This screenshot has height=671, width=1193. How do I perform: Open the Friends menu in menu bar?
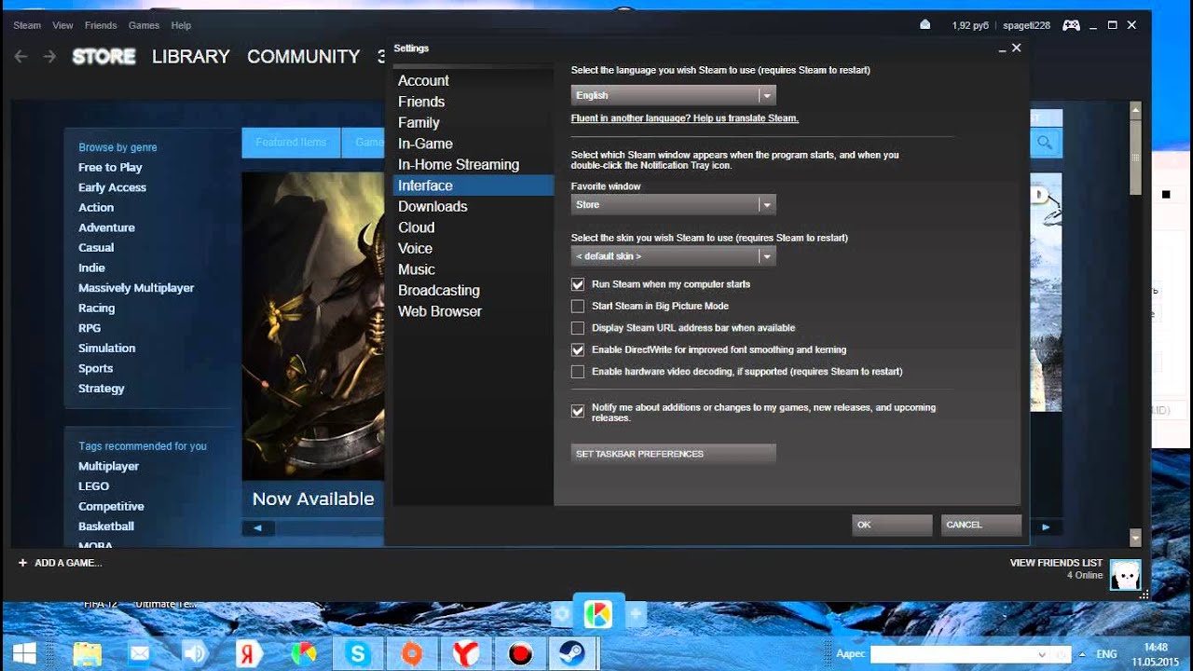tap(101, 25)
